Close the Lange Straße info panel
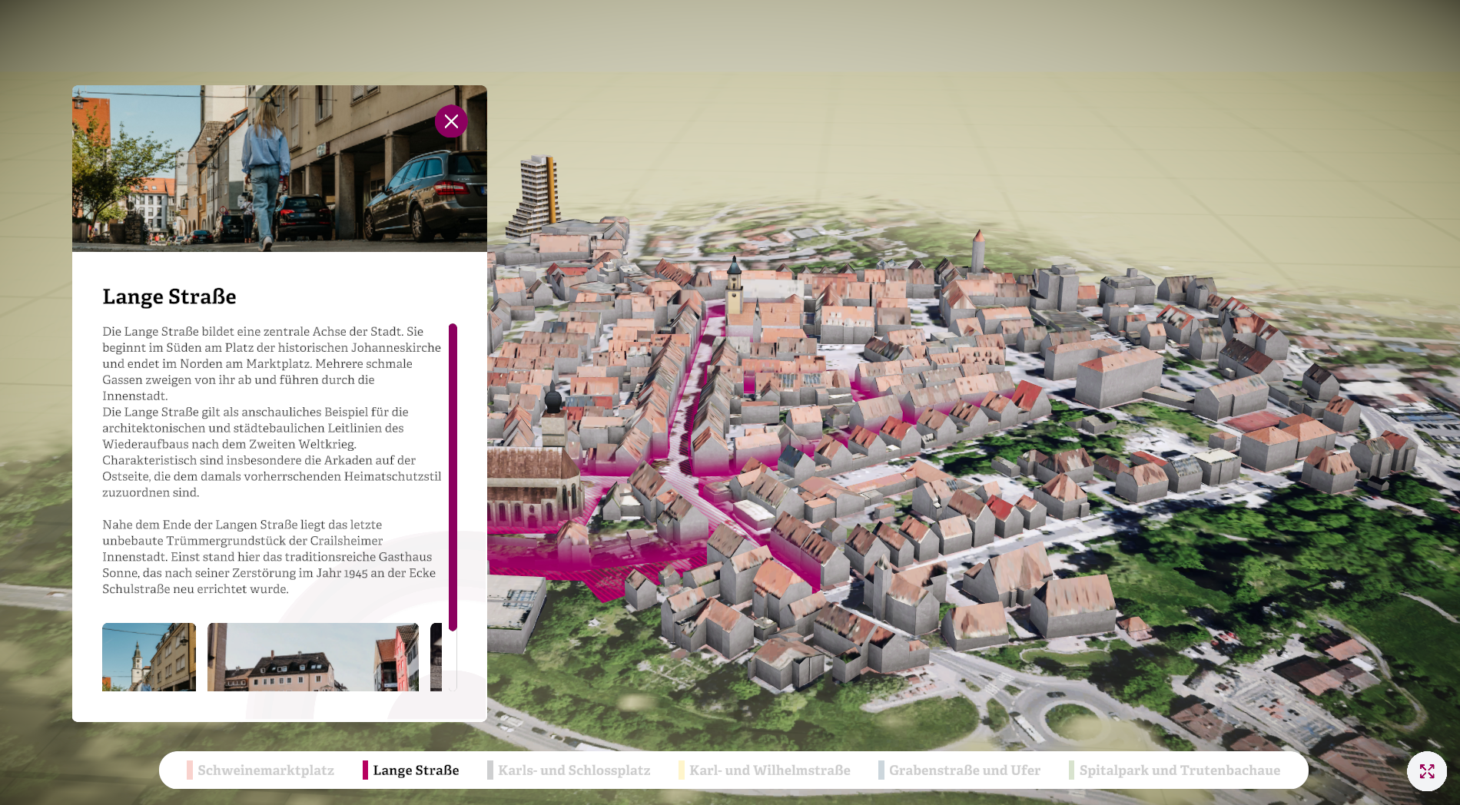 coord(451,121)
